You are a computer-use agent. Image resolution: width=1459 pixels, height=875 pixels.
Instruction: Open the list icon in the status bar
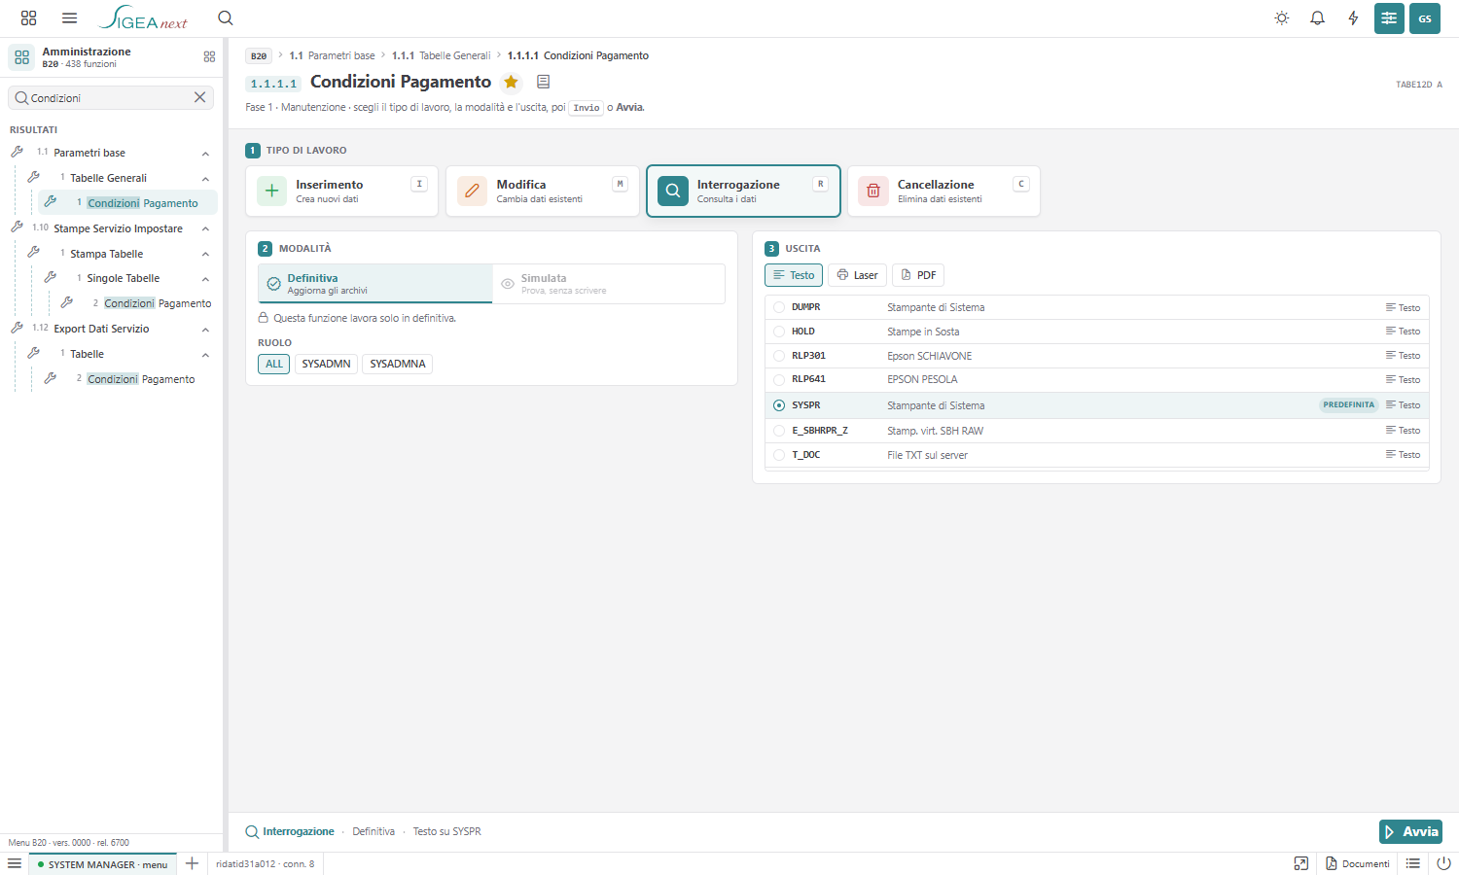tap(1413, 863)
